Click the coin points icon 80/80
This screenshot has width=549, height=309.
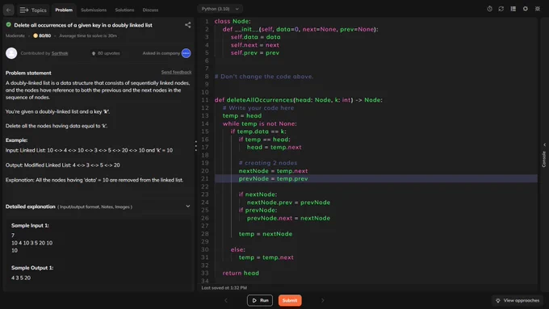click(x=36, y=35)
